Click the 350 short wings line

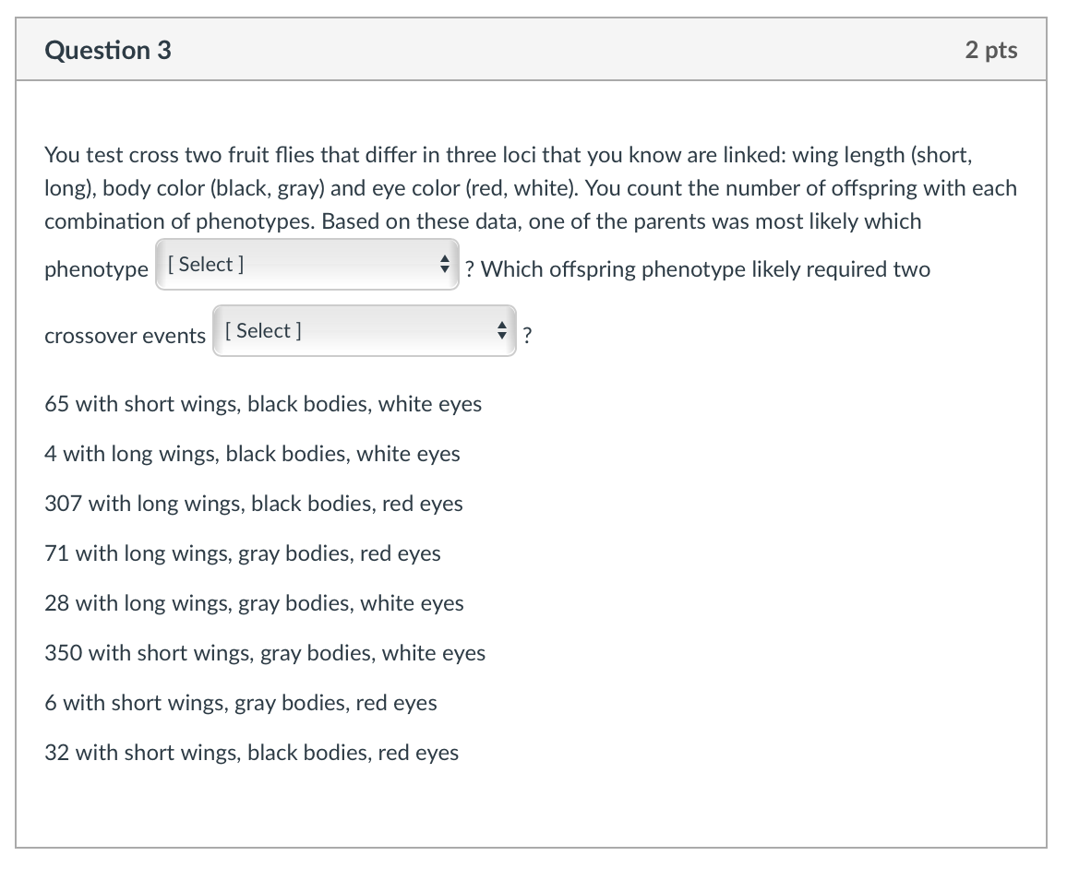point(265,653)
